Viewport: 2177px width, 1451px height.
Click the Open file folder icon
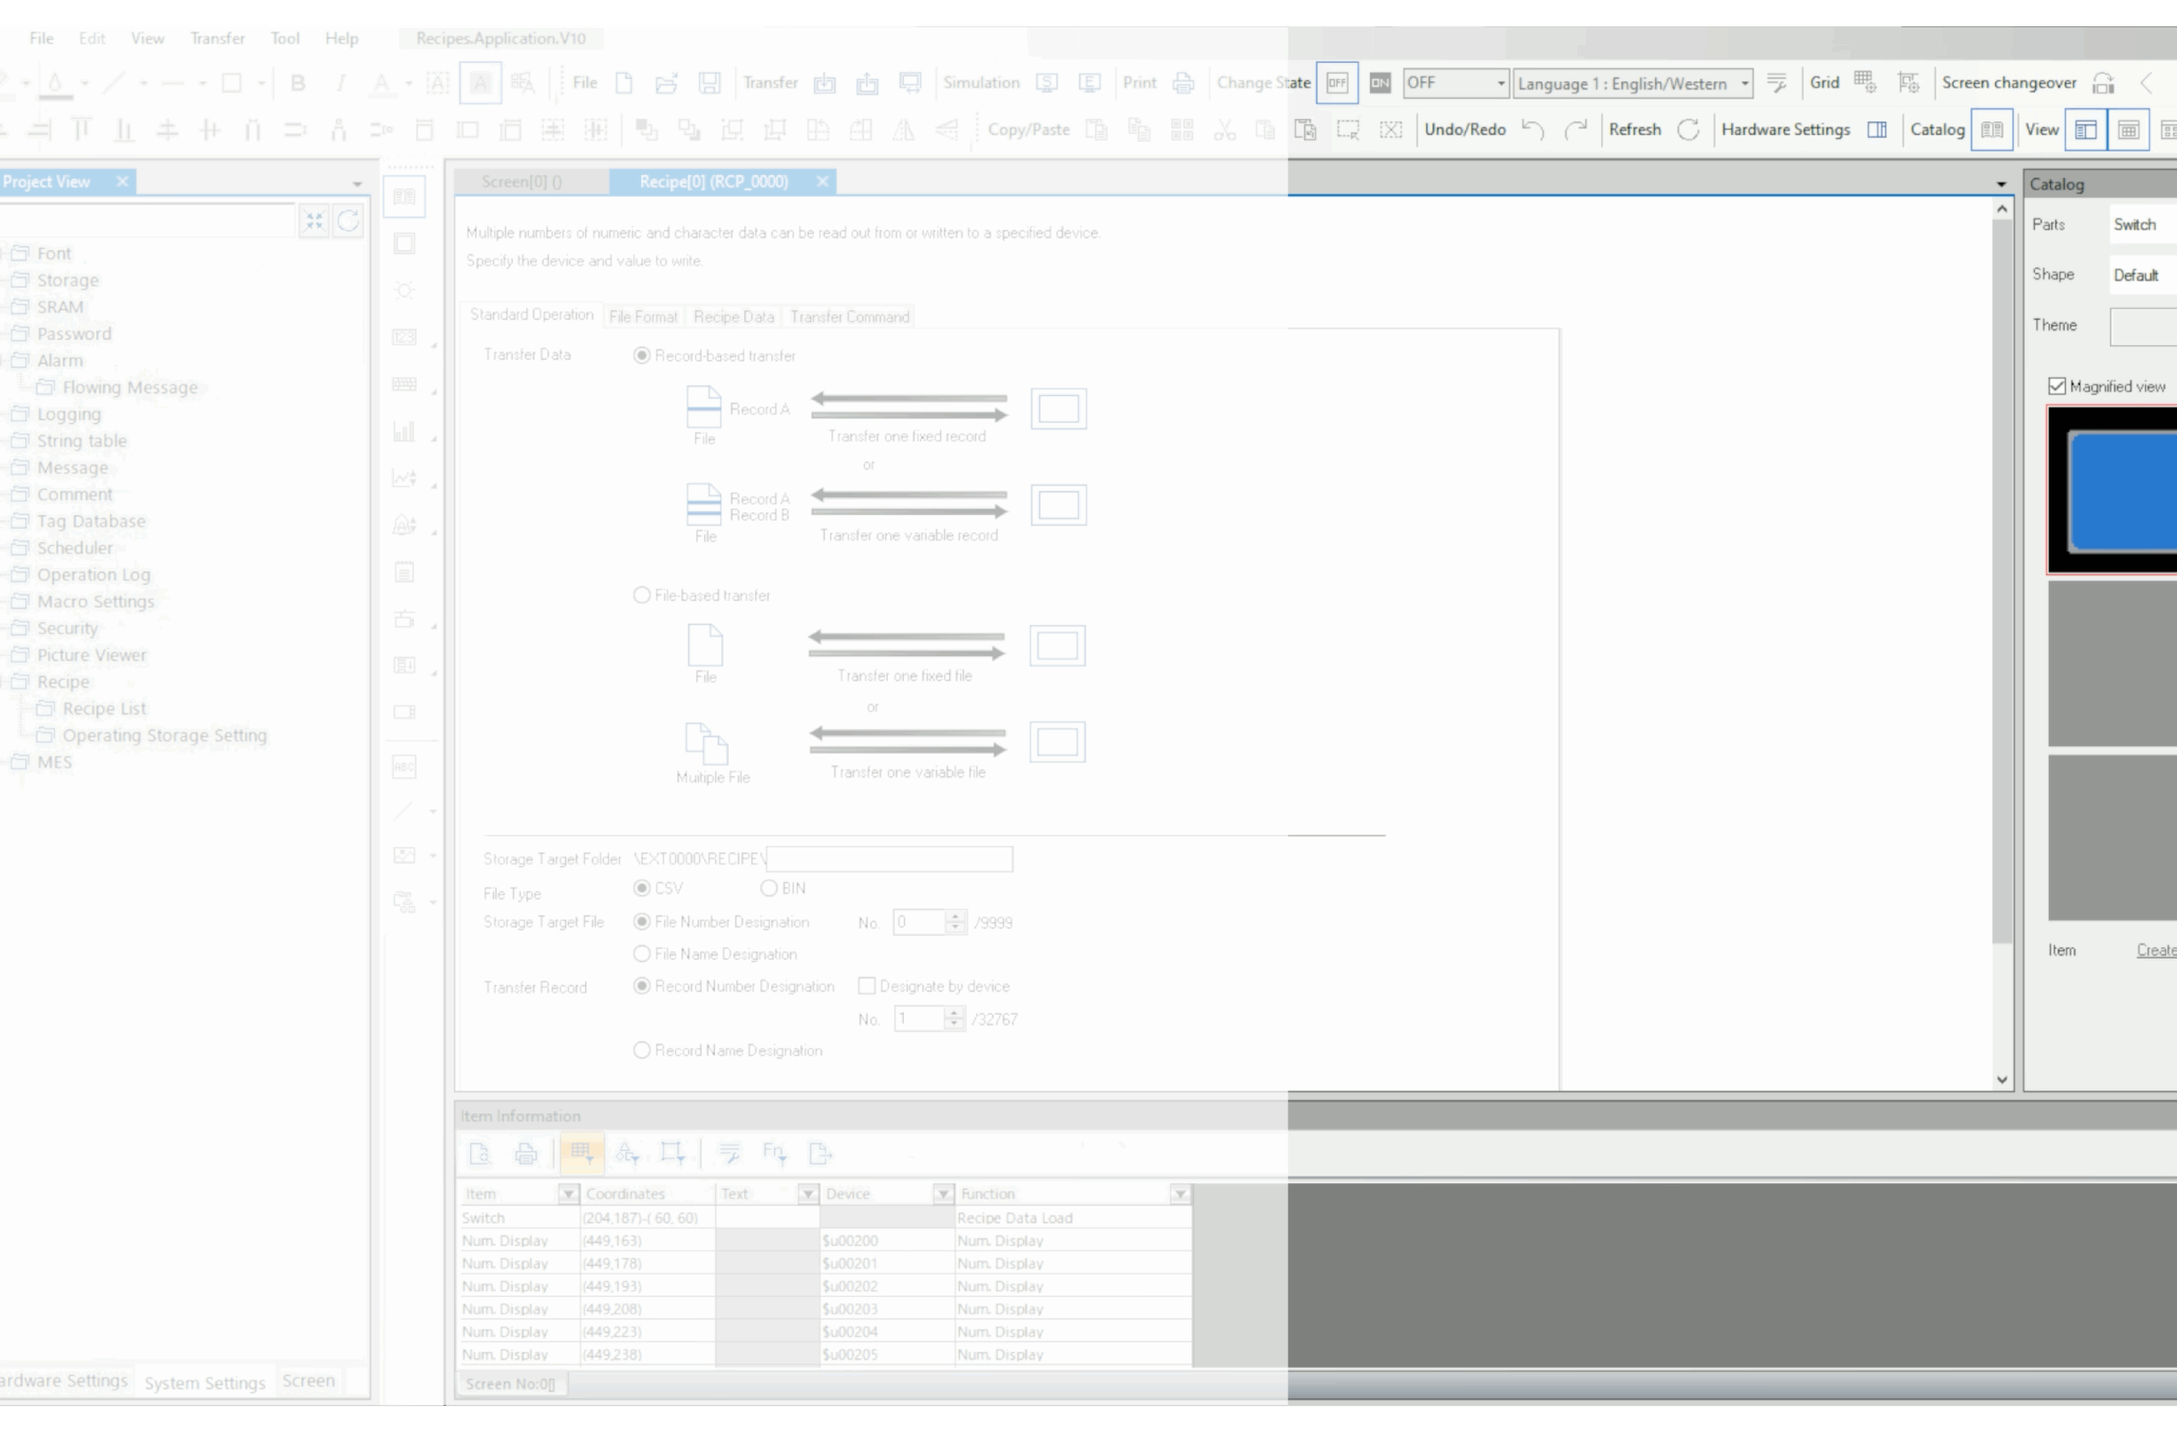[667, 83]
